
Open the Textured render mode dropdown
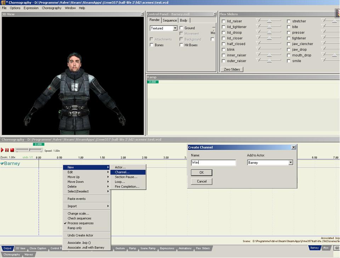pyautogui.click(x=175, y=28)
